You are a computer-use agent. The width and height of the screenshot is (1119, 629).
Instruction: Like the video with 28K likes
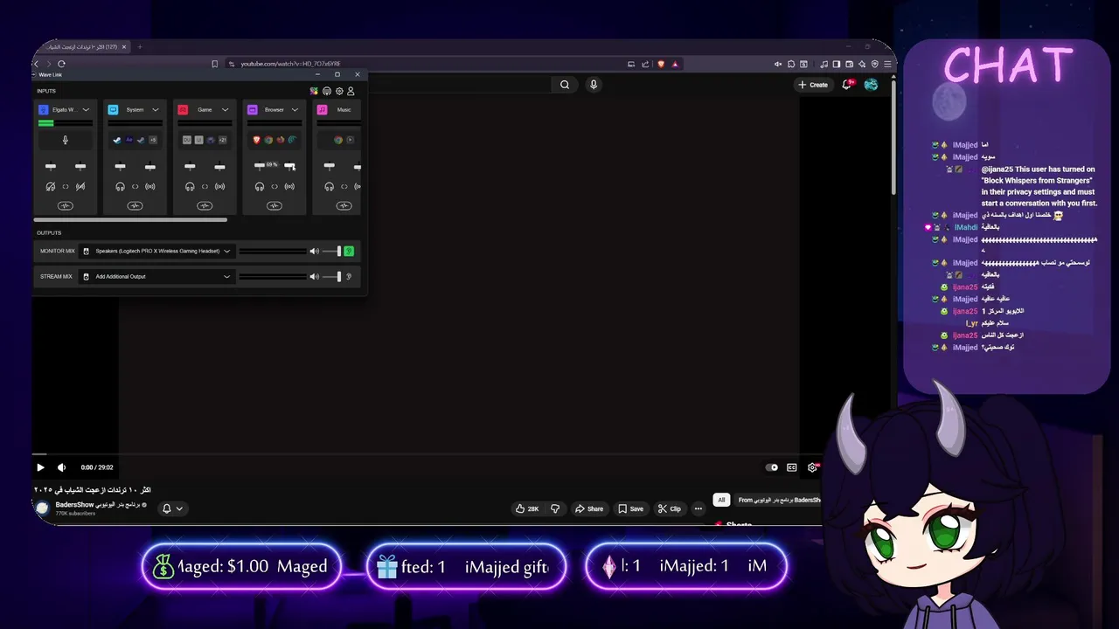pyautogui.click(x=527, y=508)
